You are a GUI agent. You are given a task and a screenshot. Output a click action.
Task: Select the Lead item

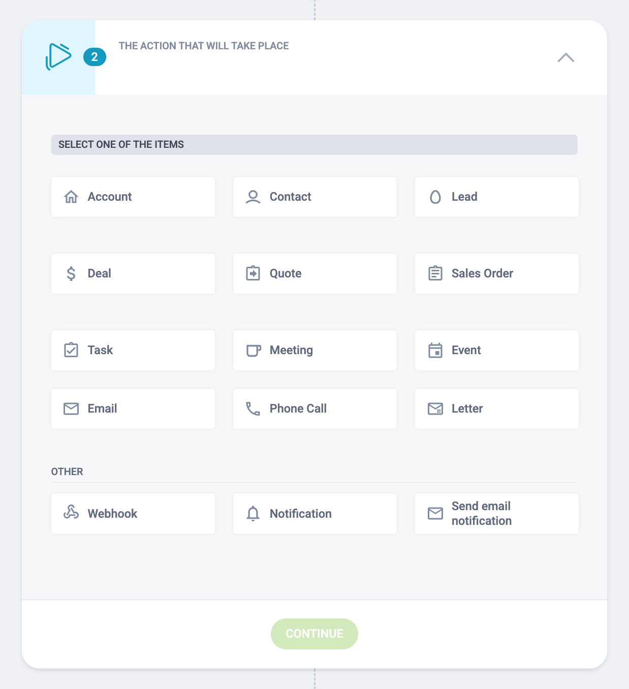pos(497,197)
